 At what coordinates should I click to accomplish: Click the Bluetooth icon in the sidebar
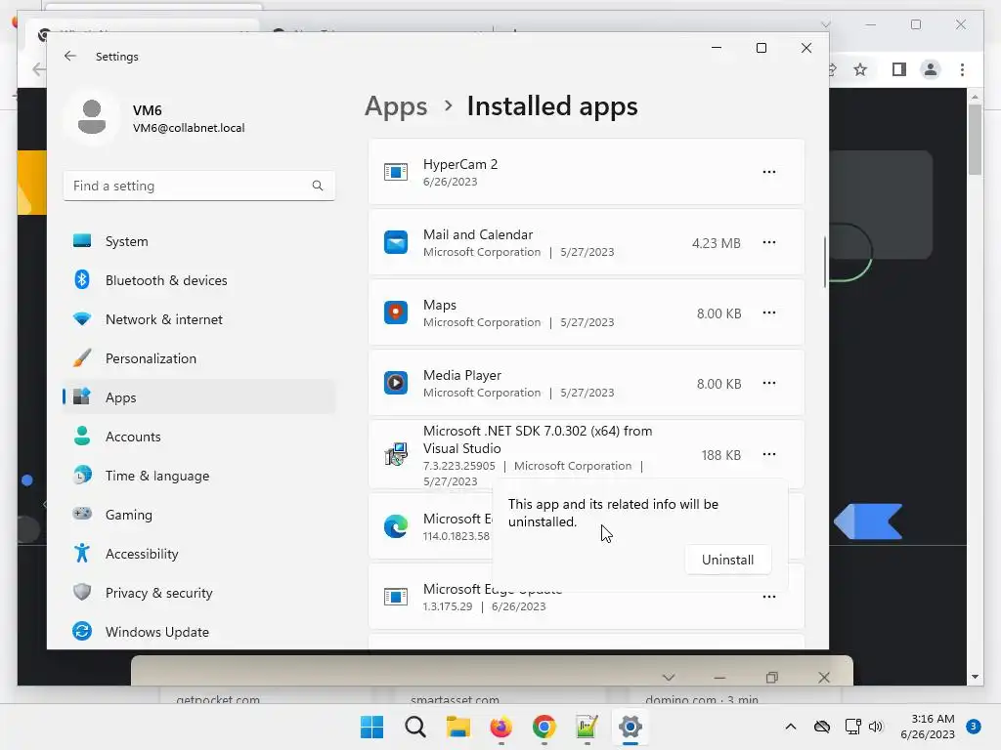click(82, 279)
